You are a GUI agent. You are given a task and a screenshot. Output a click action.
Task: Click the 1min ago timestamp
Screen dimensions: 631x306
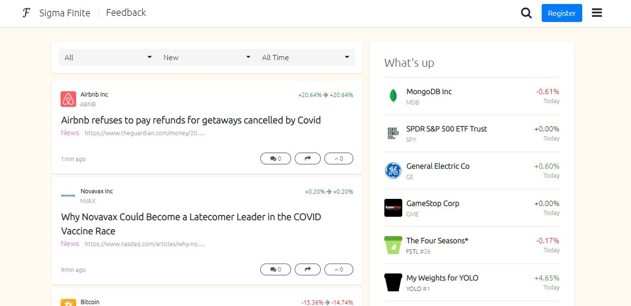[73, 159]
